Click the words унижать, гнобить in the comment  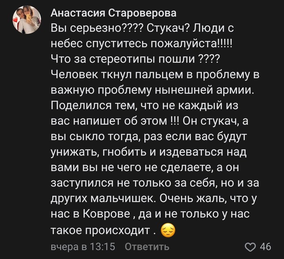94,153
